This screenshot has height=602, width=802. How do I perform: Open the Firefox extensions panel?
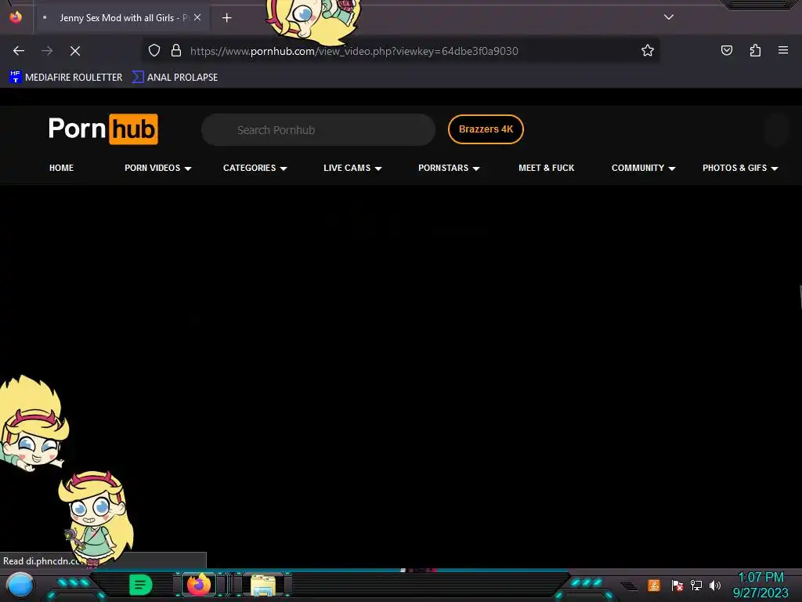pos(755,50)
